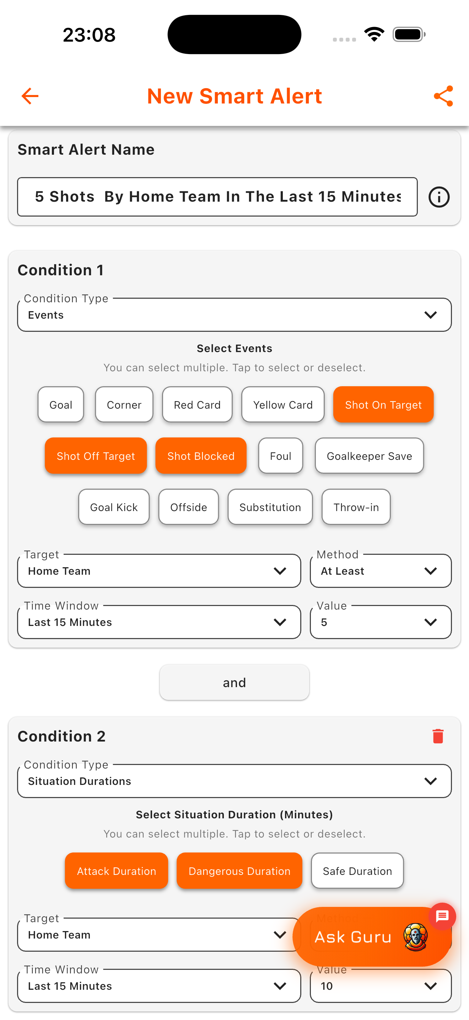This screenshot has height=1020, width=469.
Task: Deselect the Shot On Target event
Action: pyautogui.click(x=383, y=404)
